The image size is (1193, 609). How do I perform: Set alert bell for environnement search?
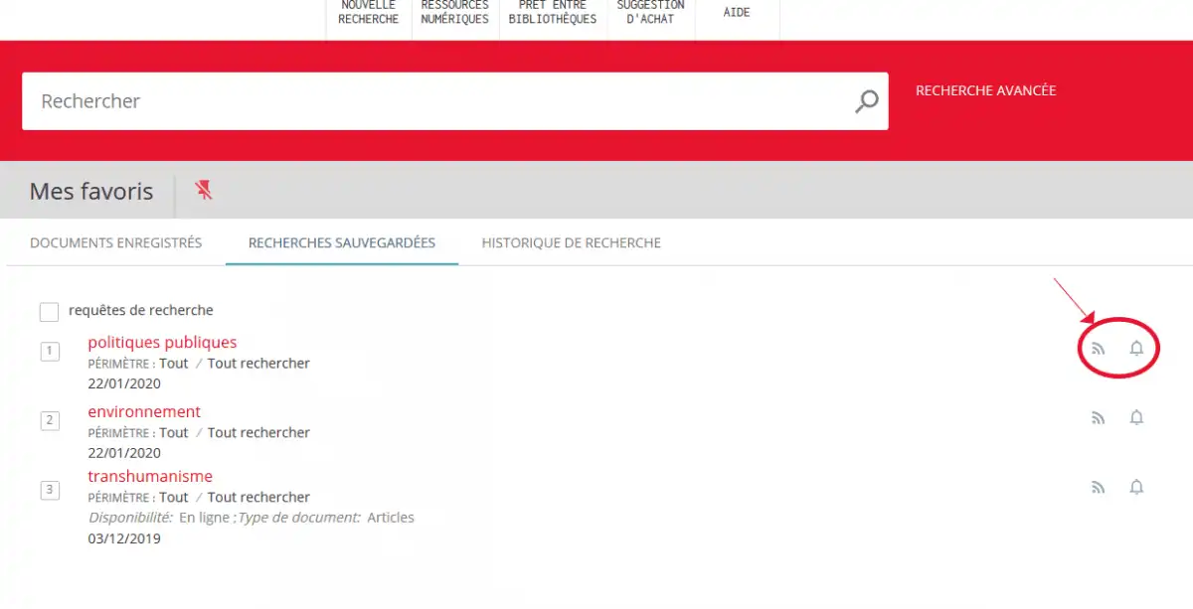1136,417
